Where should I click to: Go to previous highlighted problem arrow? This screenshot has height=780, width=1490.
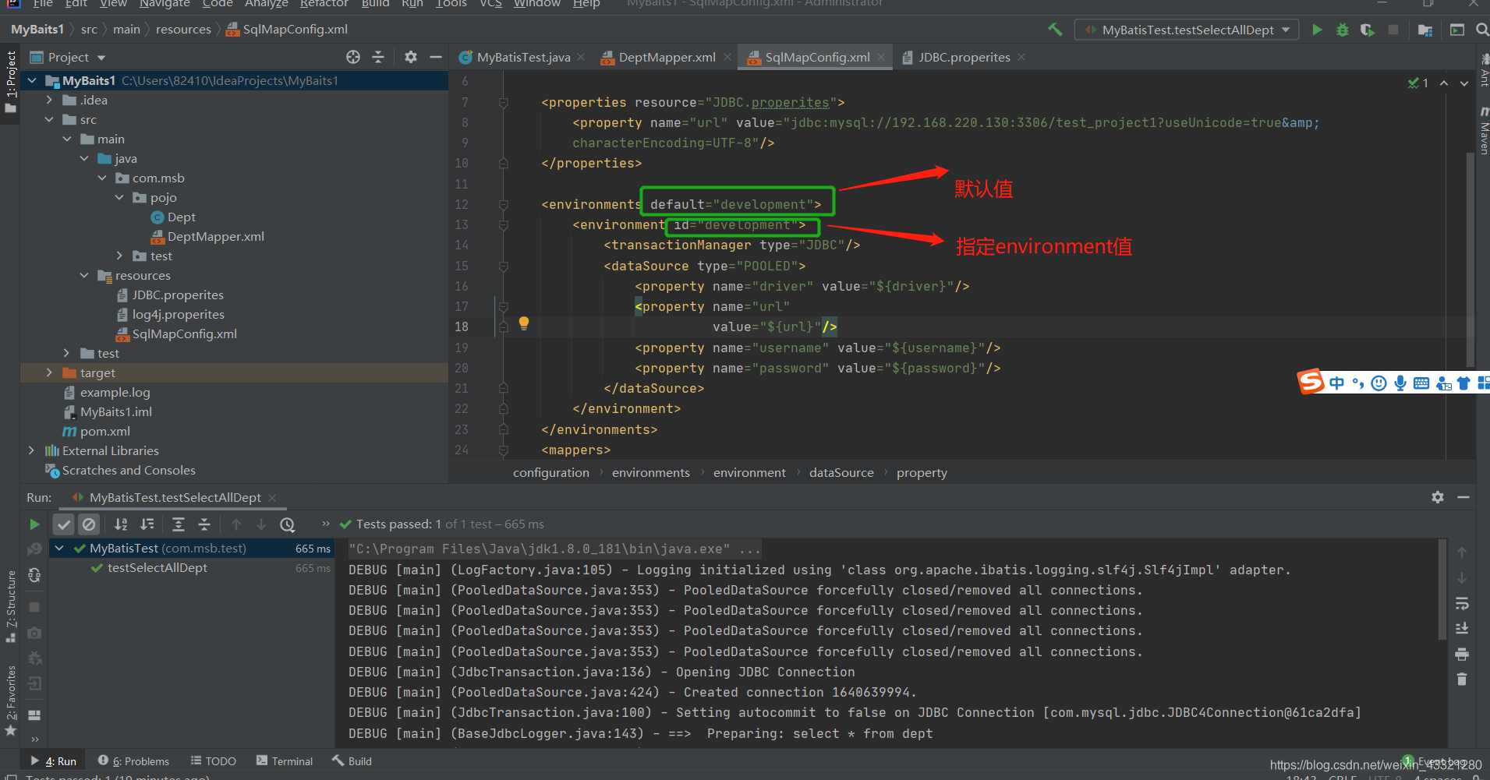click(x=1444, y=83)
